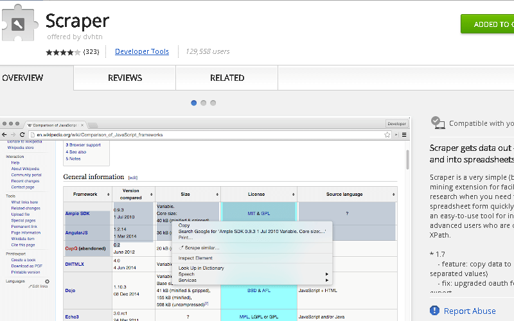The width and height of the screenshot is (514, 321).
Task: Open the DHTMLX link
Action: coord(75,265)
